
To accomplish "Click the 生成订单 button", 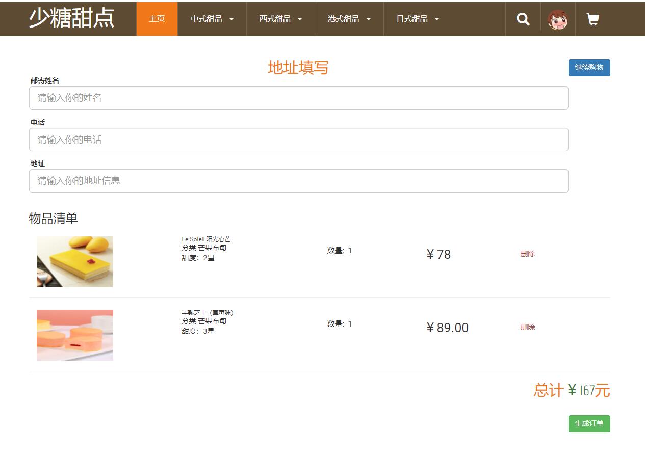I will [x=589, y=423].
